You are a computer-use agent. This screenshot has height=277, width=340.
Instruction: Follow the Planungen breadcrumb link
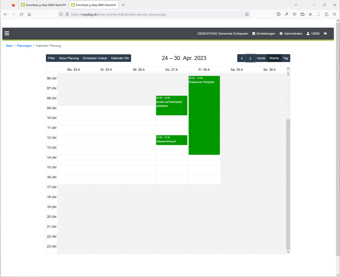[x=24, y=46]
